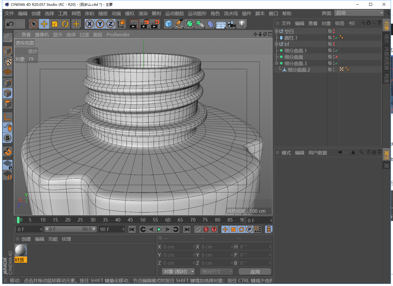Pick the Rotate tool

point(65,24)
